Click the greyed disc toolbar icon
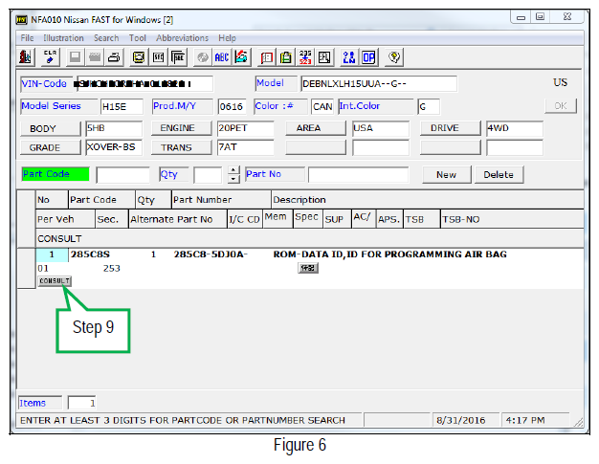 203,57
